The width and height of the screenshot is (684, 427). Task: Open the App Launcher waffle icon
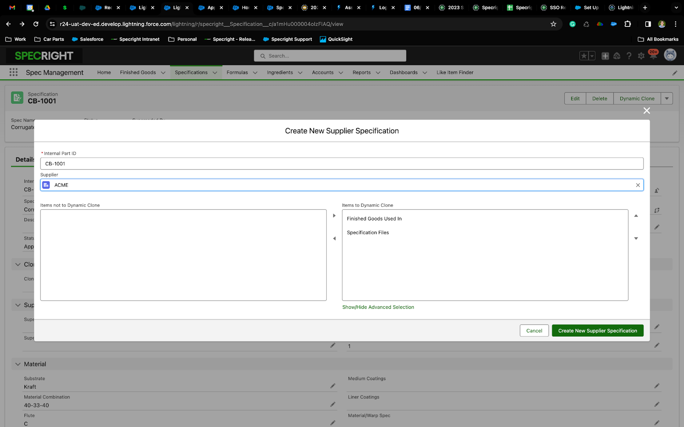click(x=14, y=72)
